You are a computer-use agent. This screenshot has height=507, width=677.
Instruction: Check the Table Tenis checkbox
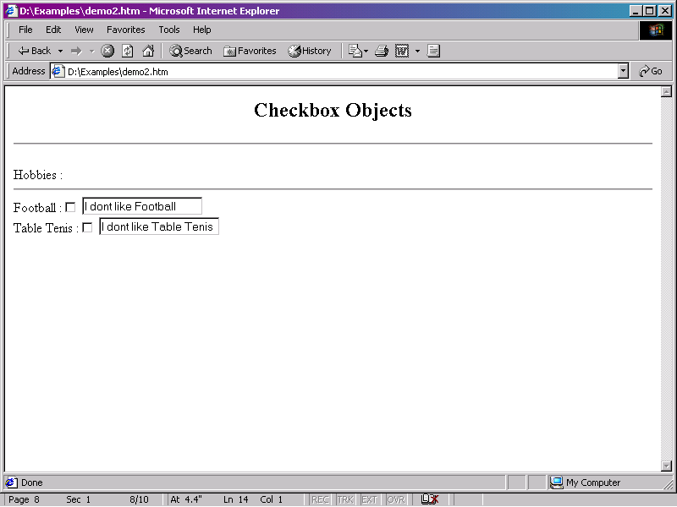coord(87,227)
